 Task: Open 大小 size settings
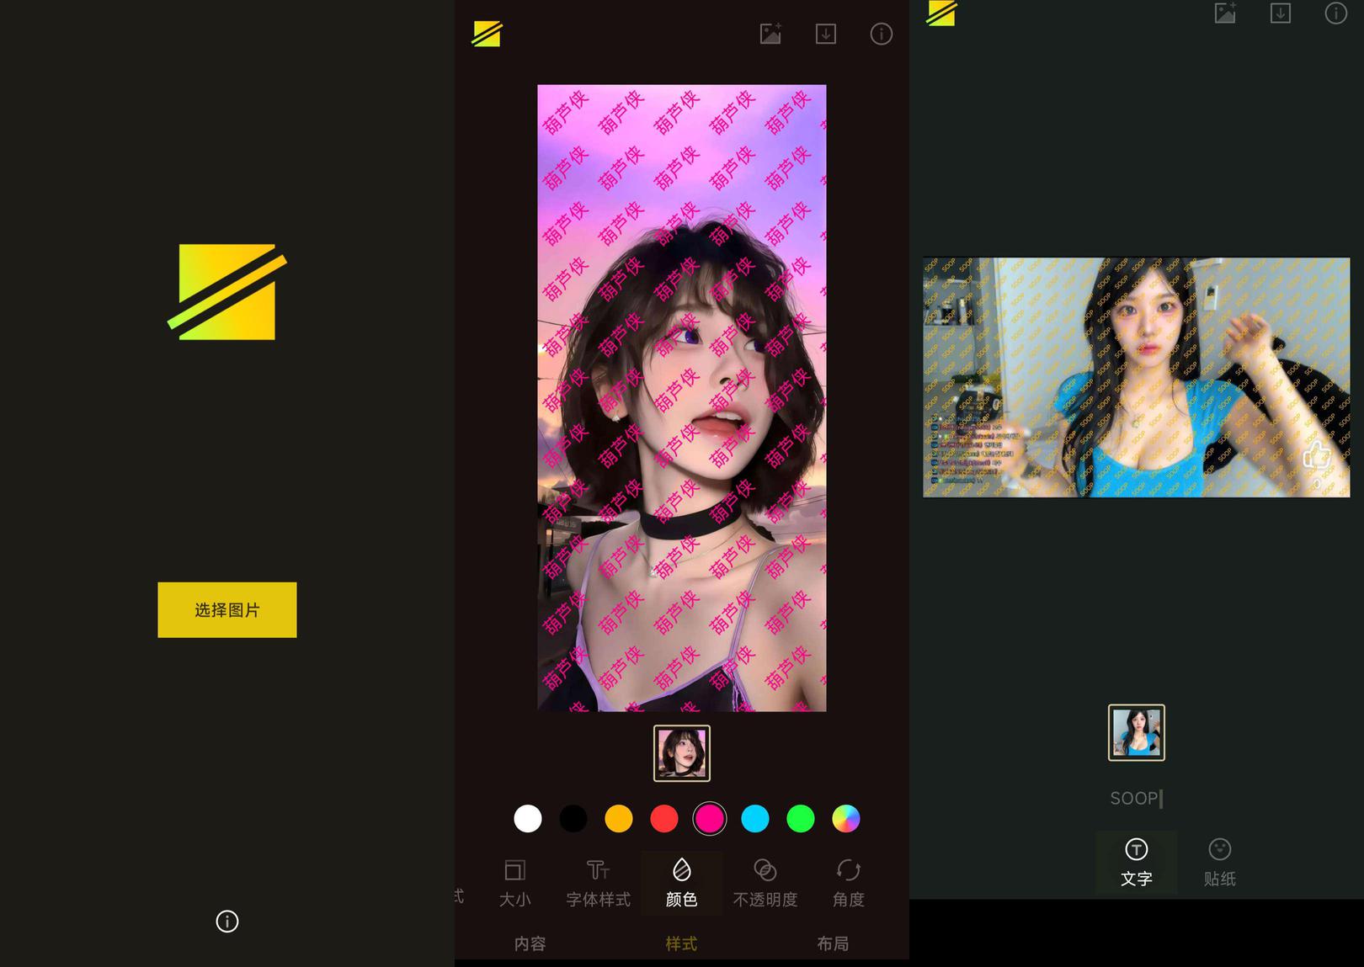tap(514, 883)
